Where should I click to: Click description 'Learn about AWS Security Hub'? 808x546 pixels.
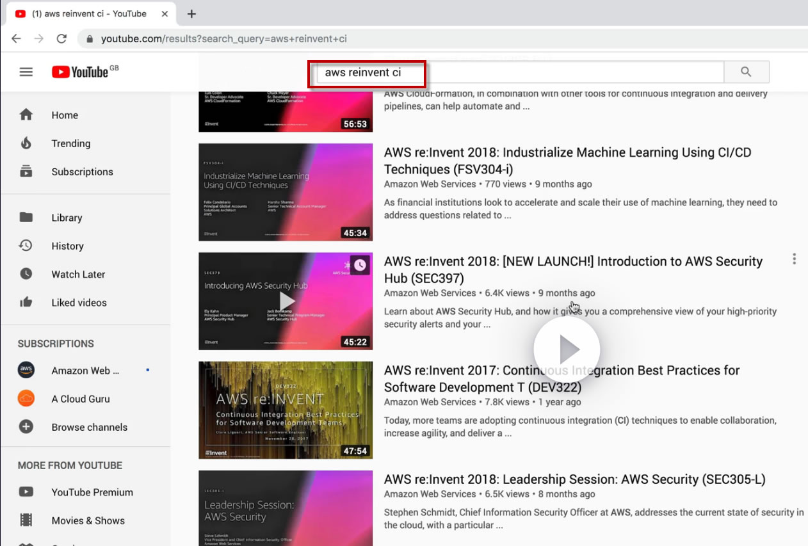coord(580,317)
